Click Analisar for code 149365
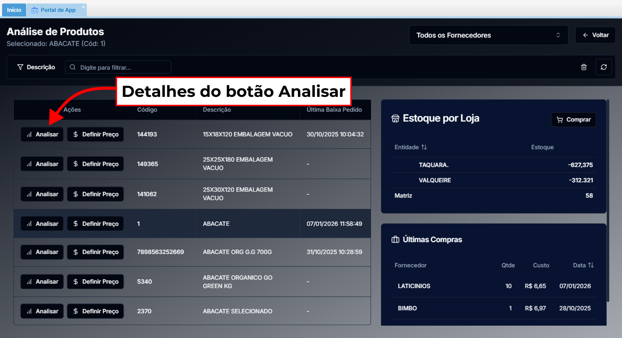 pyautogui.click(x=42, y=164)
